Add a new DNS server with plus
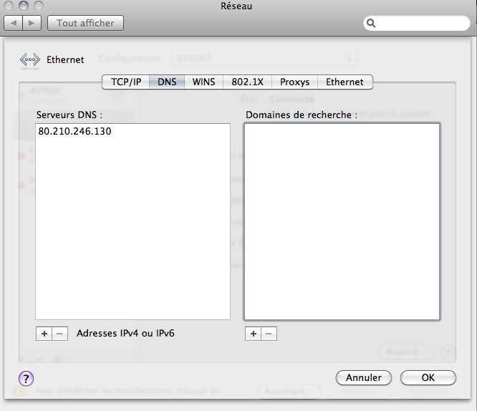477x411 pixels. pyautogui.click(x=44, y=333)
